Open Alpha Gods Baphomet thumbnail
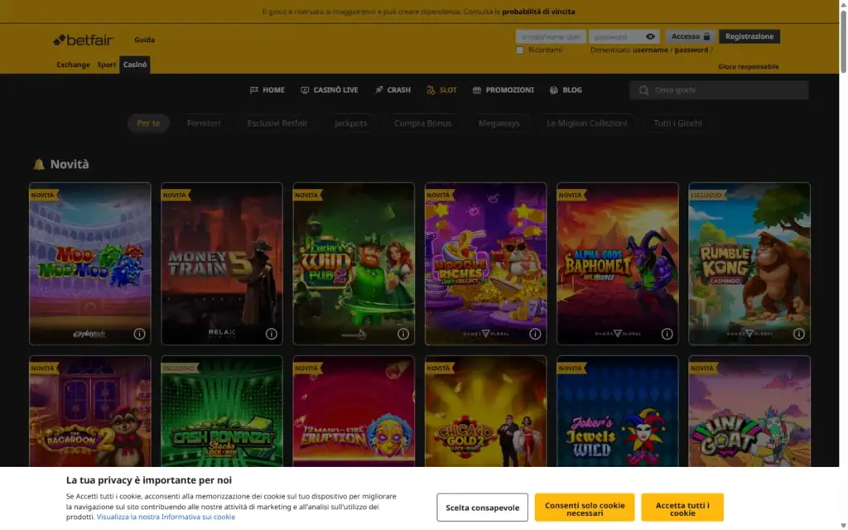848x530 pixels. coord(618,263)
